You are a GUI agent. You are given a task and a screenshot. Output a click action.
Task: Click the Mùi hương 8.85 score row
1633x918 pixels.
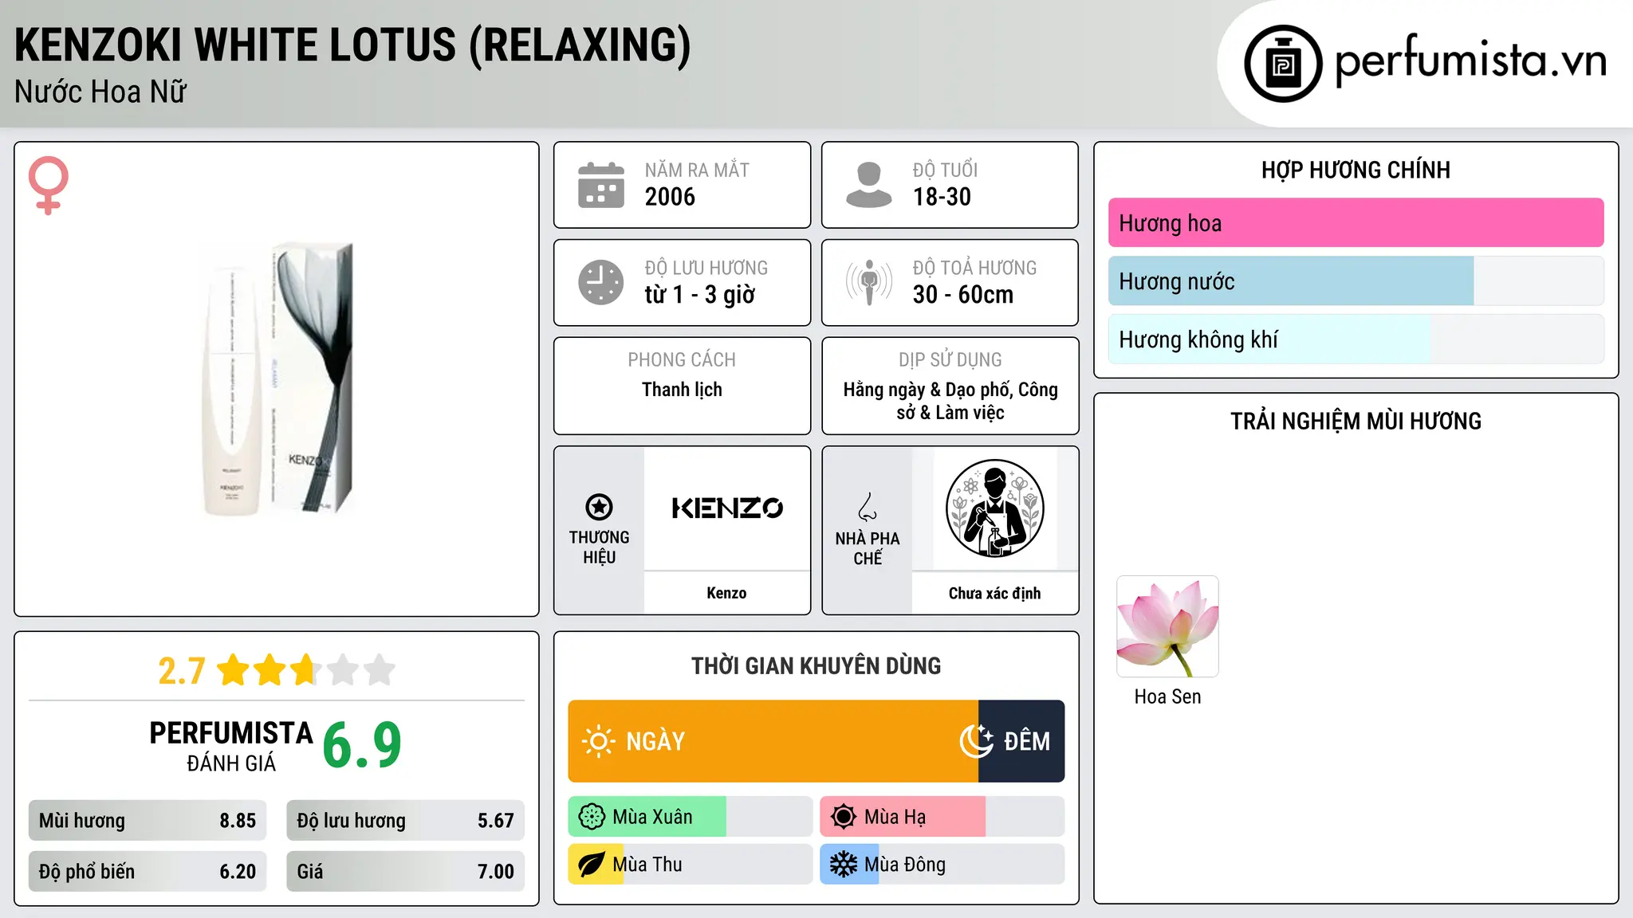click(148, 821)
